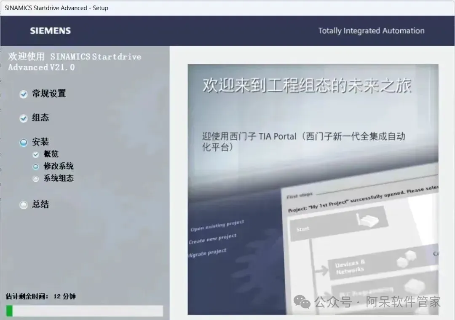Select the 安装 step label
The height and width of the screenshot is (320, 455).
pos(40,142)
